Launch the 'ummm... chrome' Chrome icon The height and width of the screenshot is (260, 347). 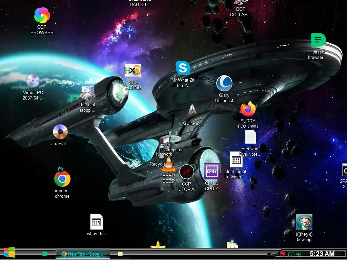coord(62,179)
